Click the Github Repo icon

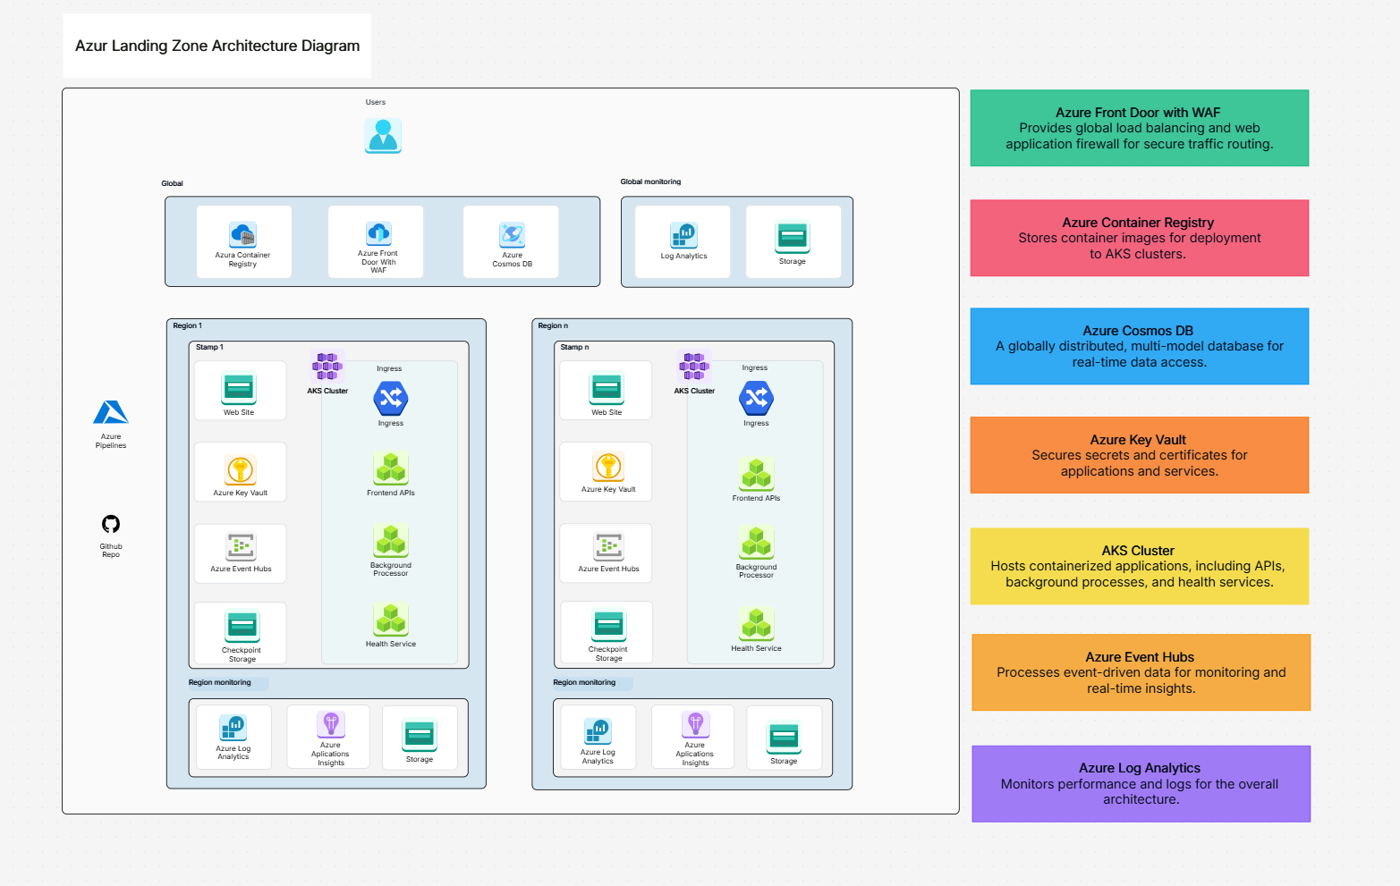(x=110, y=525)
